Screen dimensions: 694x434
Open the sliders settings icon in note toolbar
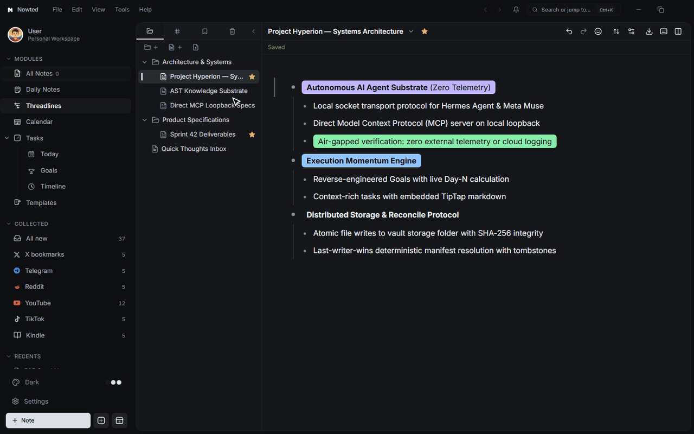[631, 31]
